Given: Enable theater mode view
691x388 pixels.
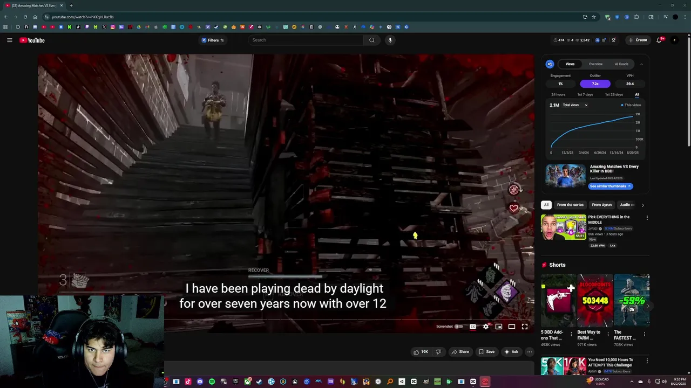Looking at the screenshot, I should pyautogui.click(x=512, y=327).
